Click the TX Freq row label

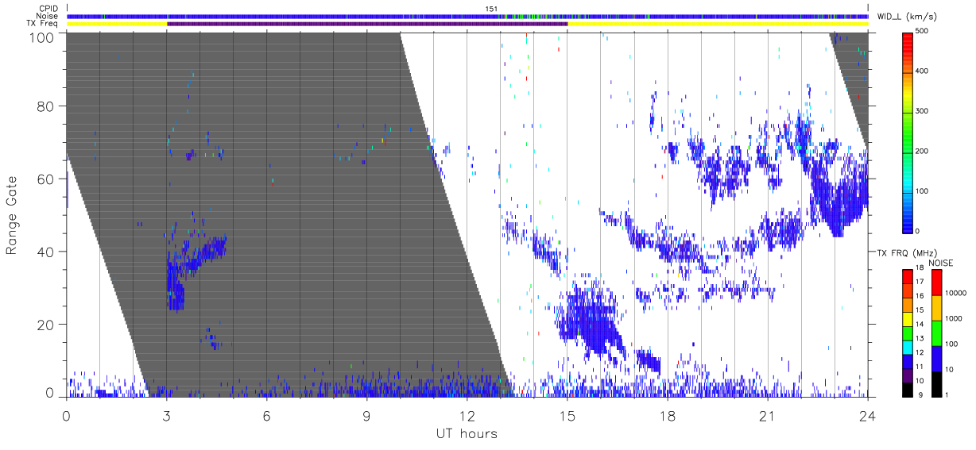click(x=44, y=24)
